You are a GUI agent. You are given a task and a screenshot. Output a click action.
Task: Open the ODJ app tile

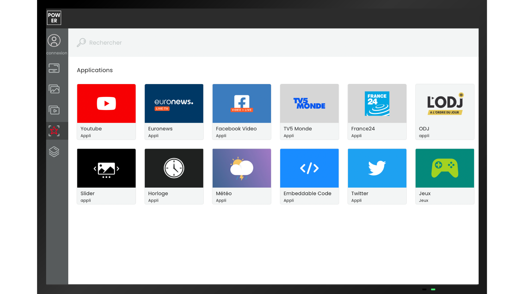[445, 112]
